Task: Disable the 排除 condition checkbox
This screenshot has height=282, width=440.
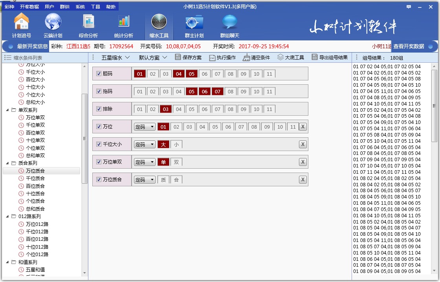Action: tap(99, 109)
